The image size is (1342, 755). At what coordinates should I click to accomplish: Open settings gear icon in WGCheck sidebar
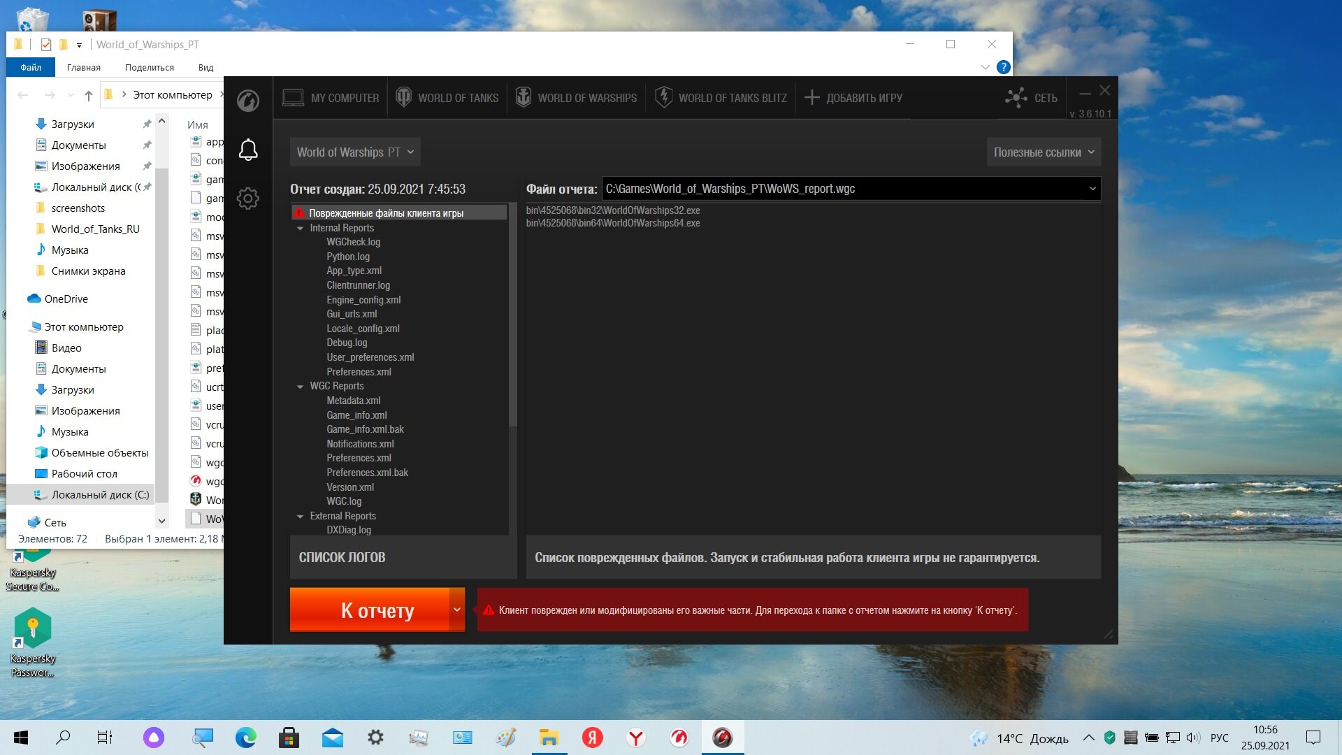[x=248, y=199]
